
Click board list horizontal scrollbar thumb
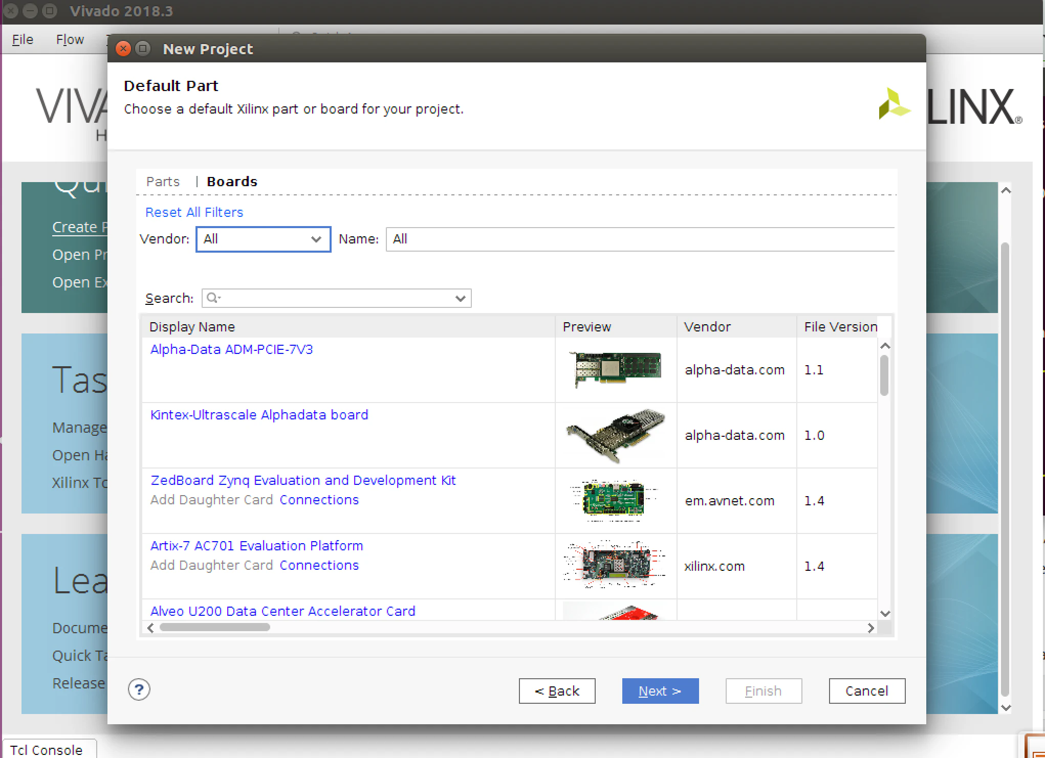(214, 628)
